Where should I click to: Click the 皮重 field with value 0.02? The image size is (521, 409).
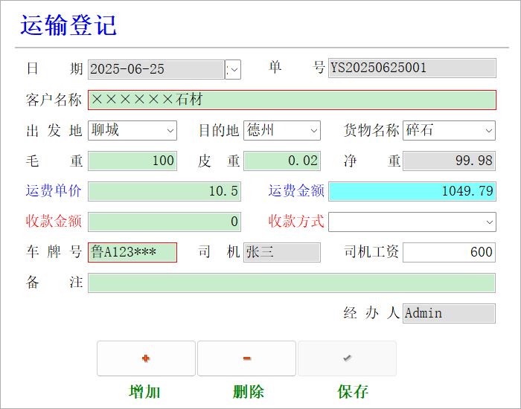click(282, 161)
